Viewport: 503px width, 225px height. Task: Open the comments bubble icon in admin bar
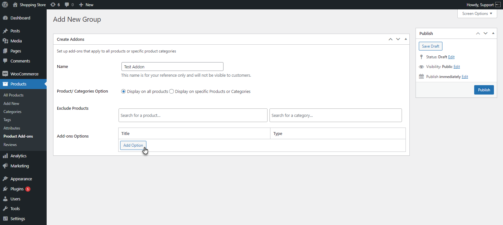coord(67,5)
